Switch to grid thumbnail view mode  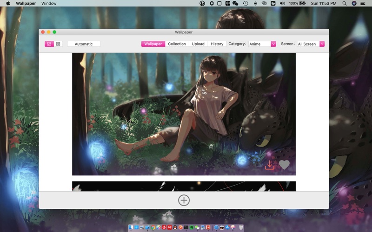click(x=58, y=44)
